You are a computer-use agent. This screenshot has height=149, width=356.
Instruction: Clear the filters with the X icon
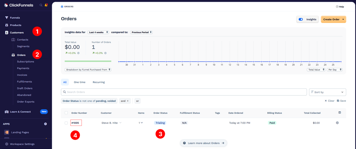tap(326, 101)
